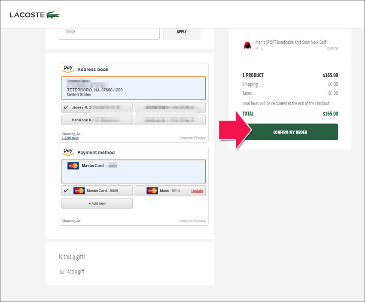The image size is (365, 302).
Task: Click the green crocodile emblem
Action: tap(53, 15)
